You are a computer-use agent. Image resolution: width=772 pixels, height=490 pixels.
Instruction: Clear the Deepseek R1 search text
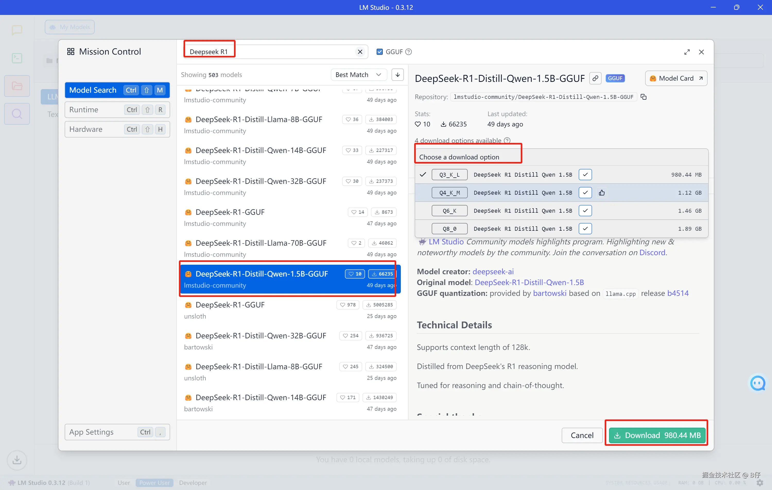(x=360, y=52)
